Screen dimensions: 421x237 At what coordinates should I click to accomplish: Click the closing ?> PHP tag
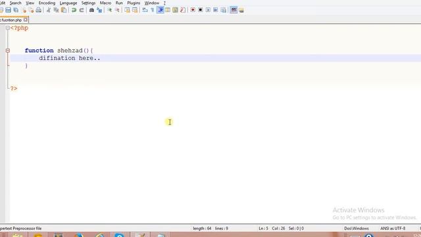tap(14, 88)
